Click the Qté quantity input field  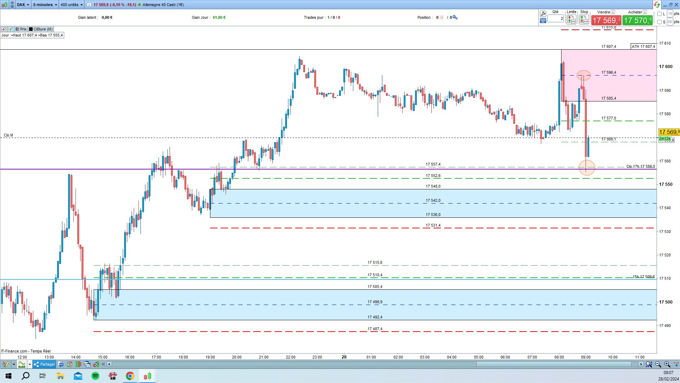tap(555, 18)
